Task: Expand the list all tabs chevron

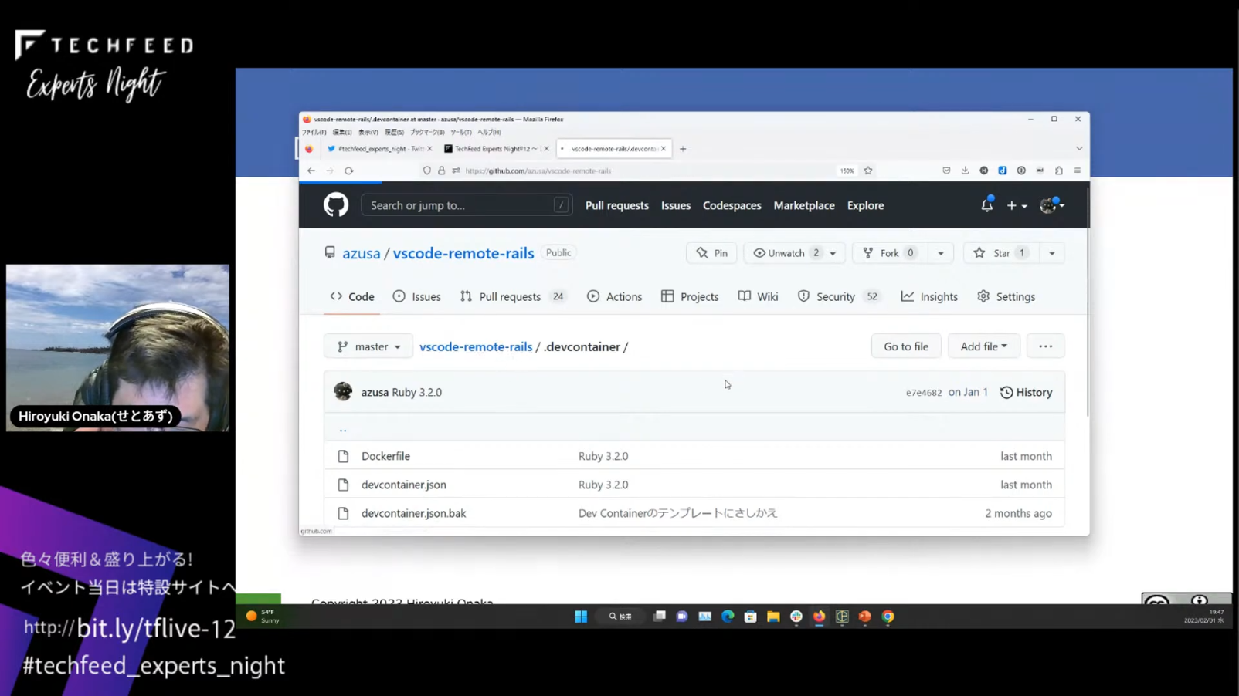Action: 1079,149
